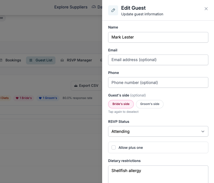Enable the Allow plus one checkbox

[x=114, y=148]
